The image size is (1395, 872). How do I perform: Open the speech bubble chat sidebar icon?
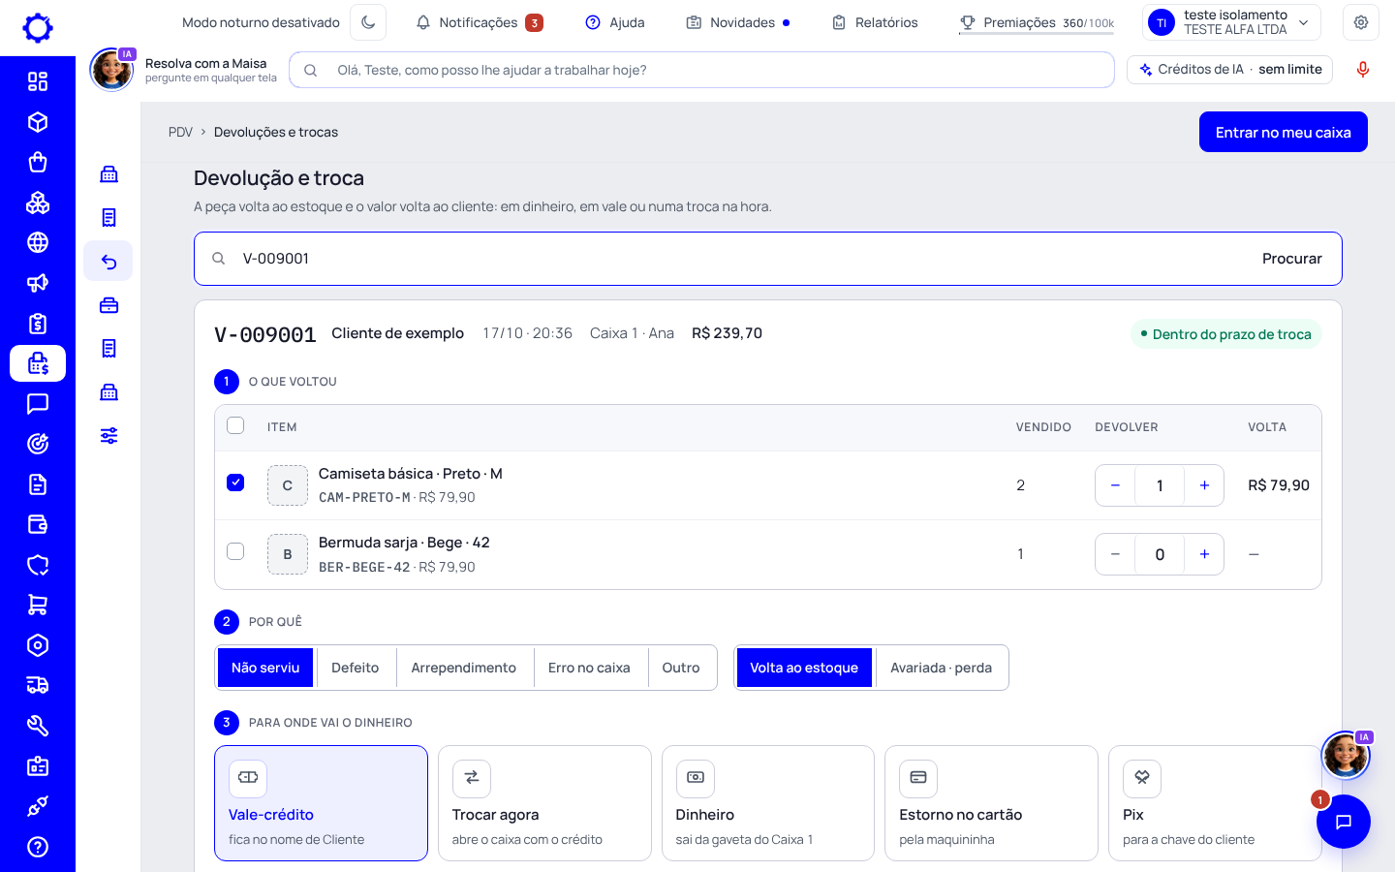pos(38,403)
